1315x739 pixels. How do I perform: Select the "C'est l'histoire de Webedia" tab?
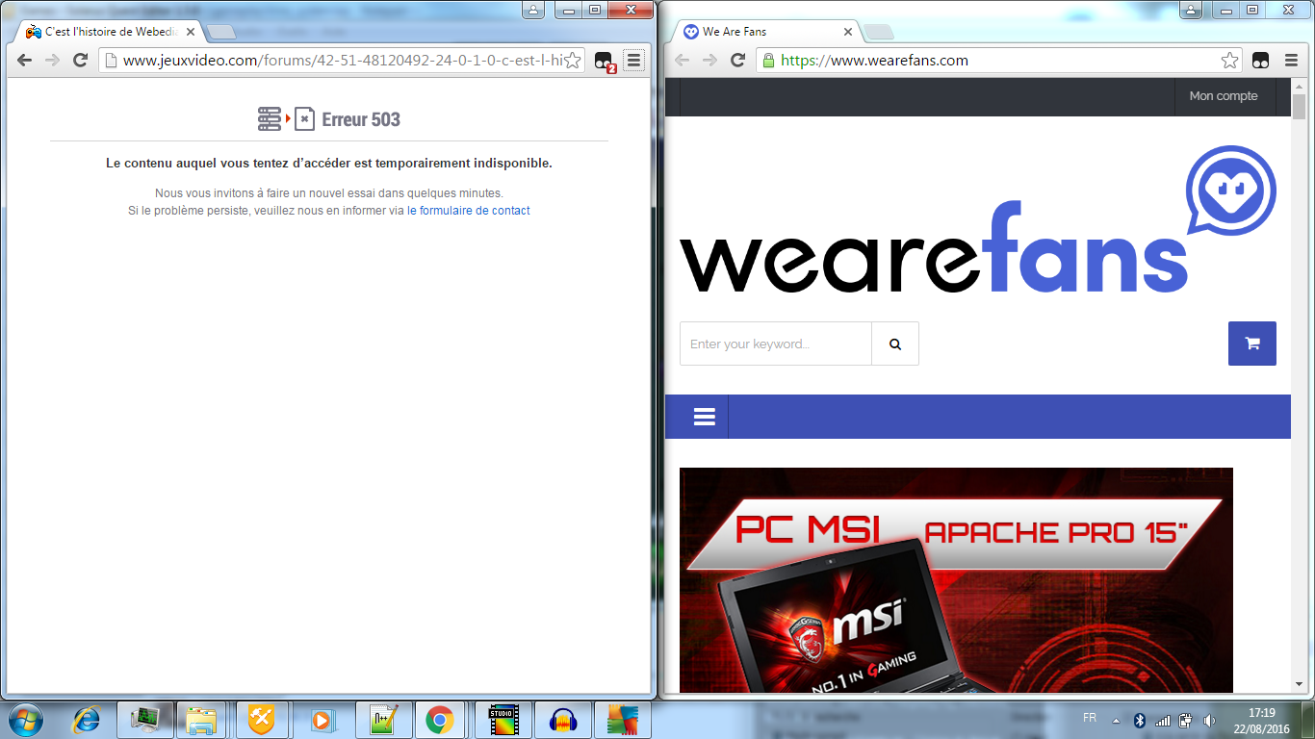[x=108, y=32]
